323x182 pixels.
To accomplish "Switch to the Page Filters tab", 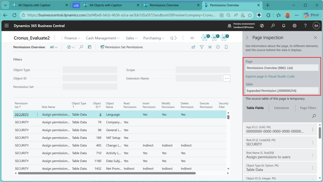I will coord(308,108).
